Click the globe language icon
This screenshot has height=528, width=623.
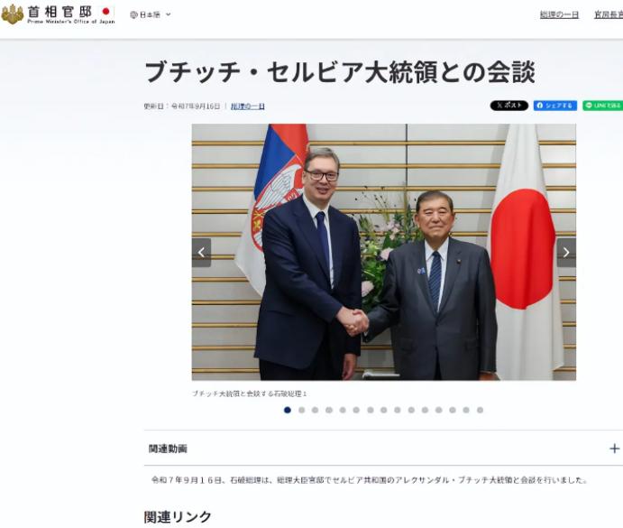pyautogui.click(x=133, y=14)
